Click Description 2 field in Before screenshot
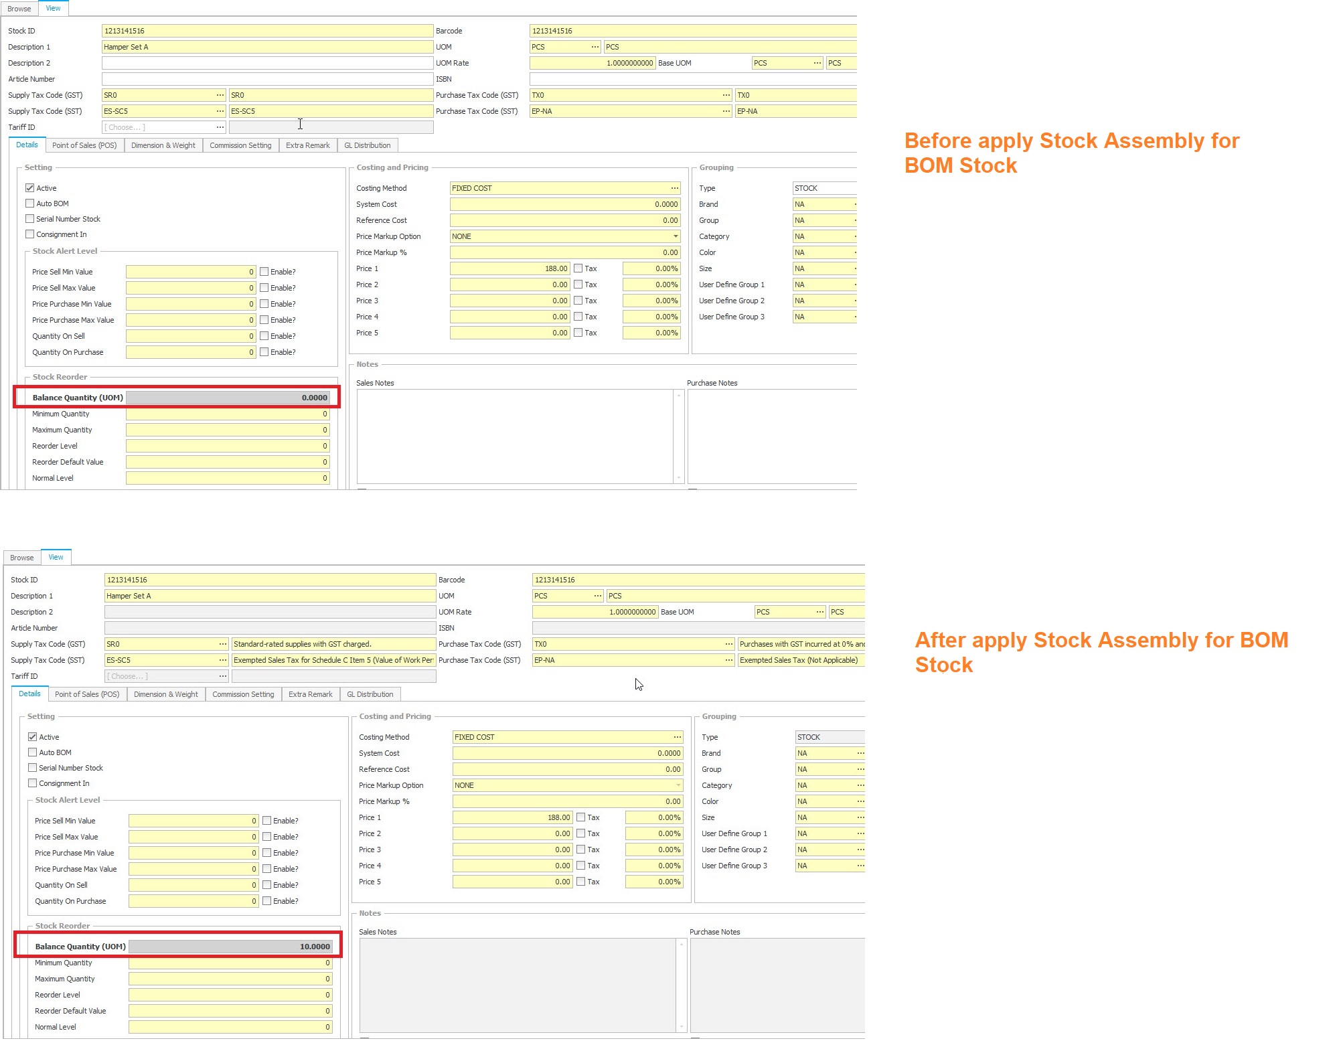 point(267,63)
